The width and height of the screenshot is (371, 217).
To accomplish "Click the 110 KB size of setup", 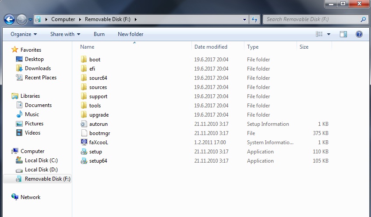I will 321,152.
